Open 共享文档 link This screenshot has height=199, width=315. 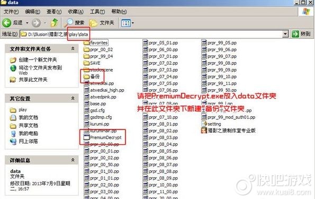tap(29, 125)
